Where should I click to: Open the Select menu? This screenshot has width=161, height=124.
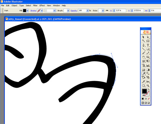(28, 5)
